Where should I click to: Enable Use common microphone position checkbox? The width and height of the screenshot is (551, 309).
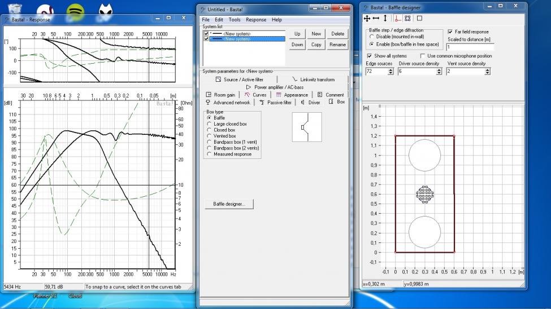[x=423, y=56]
